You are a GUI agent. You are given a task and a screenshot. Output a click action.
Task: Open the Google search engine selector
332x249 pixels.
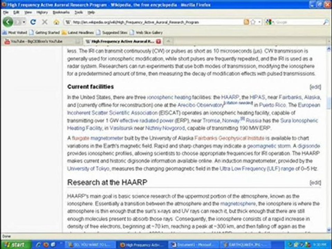[270, 22]
